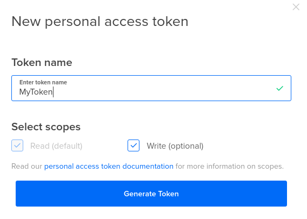Focus the token name input field
The width and height of the screenshot is (307, 219).
[151, 88]
